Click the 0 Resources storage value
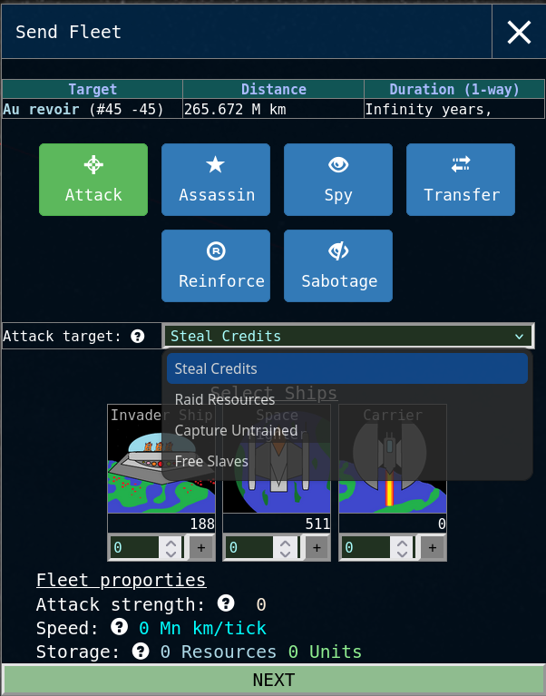 [219, 652]
